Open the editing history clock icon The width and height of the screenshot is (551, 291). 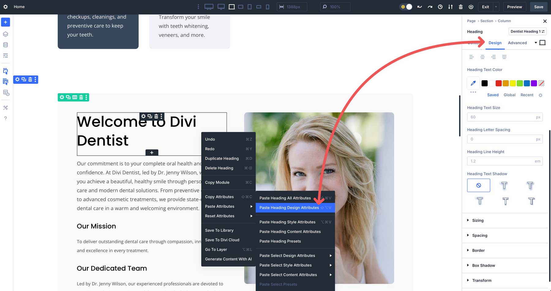440,6
